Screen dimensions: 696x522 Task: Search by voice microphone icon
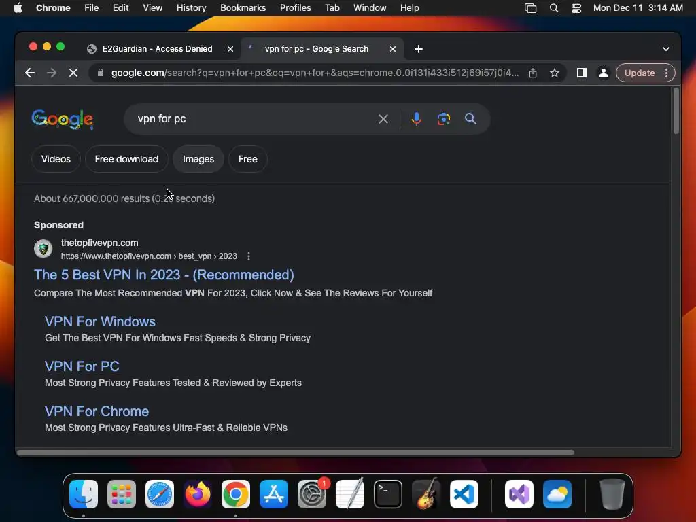(417, 119)
